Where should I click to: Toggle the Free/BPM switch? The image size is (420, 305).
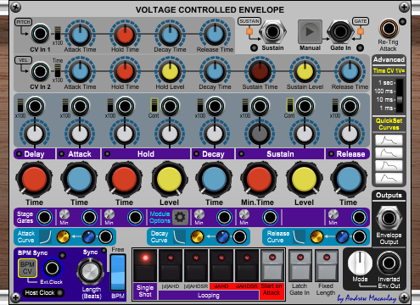pyautogui.click(x=118, y=273)
